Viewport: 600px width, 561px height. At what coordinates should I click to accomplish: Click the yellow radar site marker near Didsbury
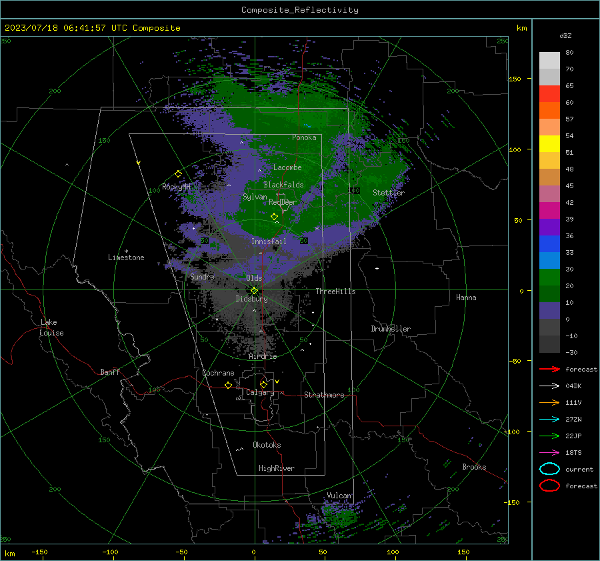click(254, 291)
